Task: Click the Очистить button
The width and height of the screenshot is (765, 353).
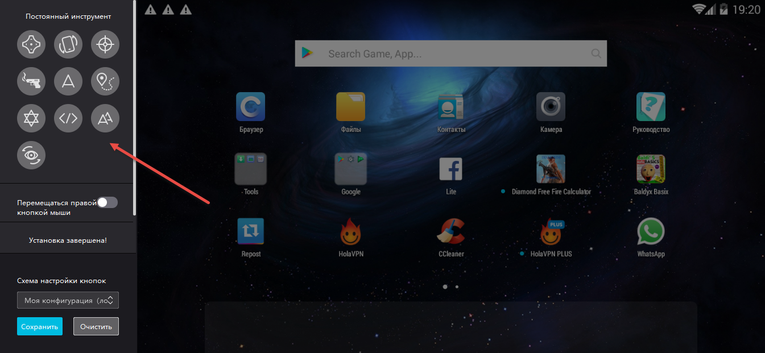Action: [x=96, y=326]
